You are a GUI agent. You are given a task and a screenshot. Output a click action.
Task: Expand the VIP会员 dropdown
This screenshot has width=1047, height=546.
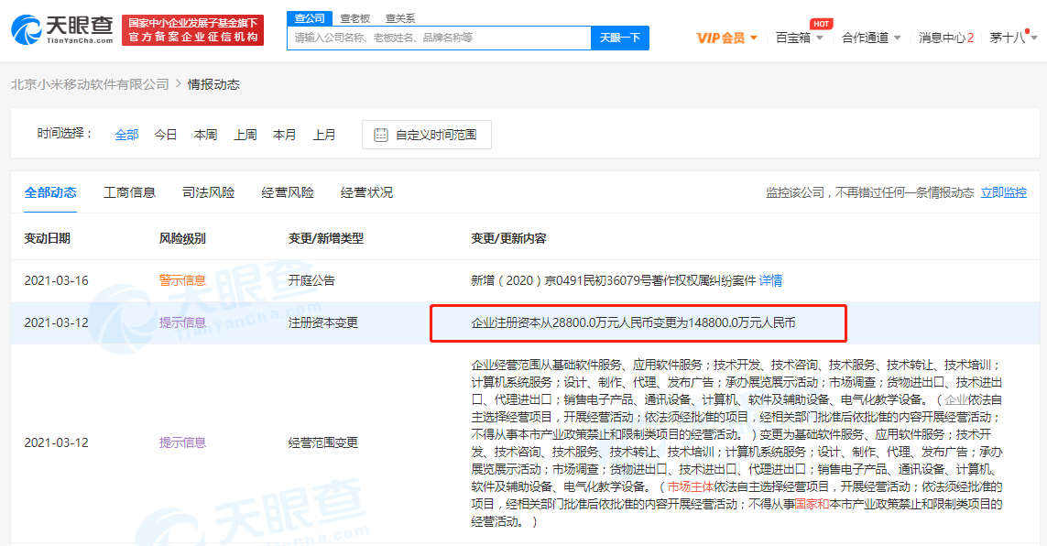pos(727,38)
